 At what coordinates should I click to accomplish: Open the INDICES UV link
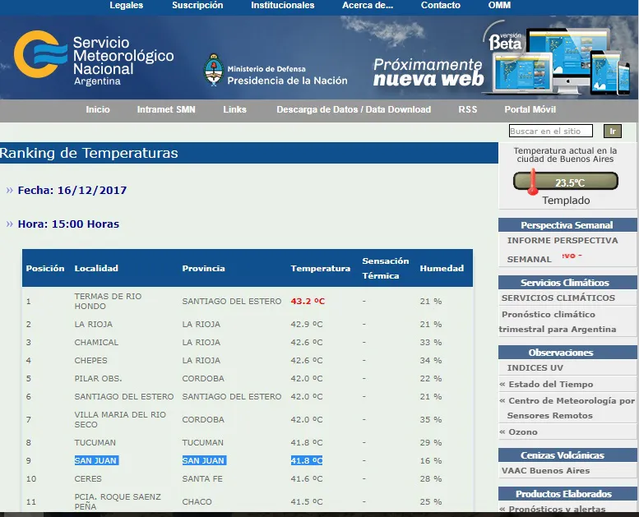pos(535,368)
